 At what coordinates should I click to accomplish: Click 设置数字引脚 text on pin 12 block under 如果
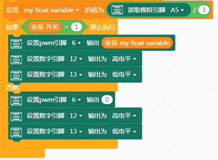[45, 59]
